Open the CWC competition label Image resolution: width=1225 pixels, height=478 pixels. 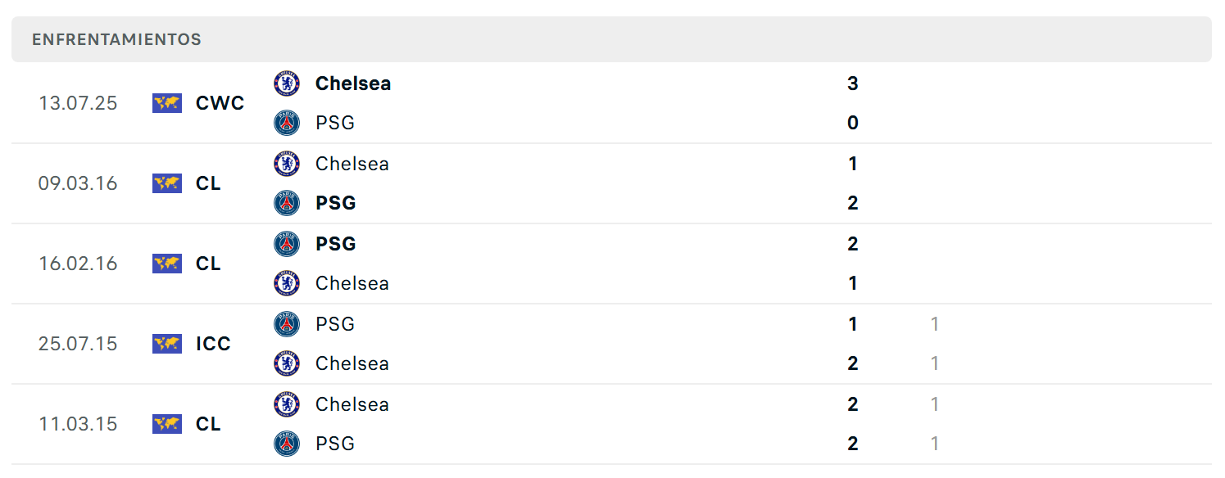tap(220, 103)
